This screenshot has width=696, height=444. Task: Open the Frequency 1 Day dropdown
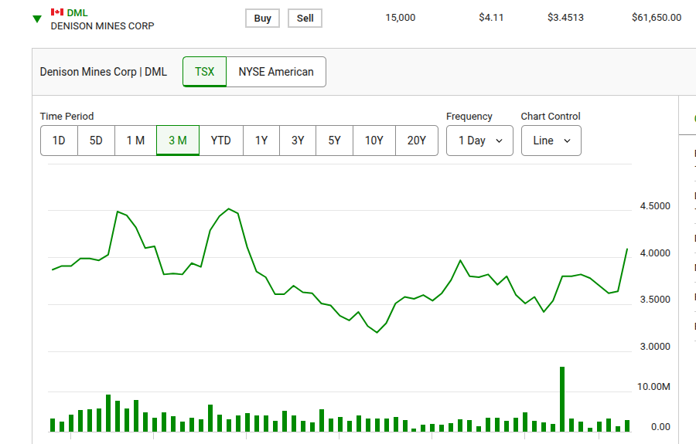coord(479,141)
